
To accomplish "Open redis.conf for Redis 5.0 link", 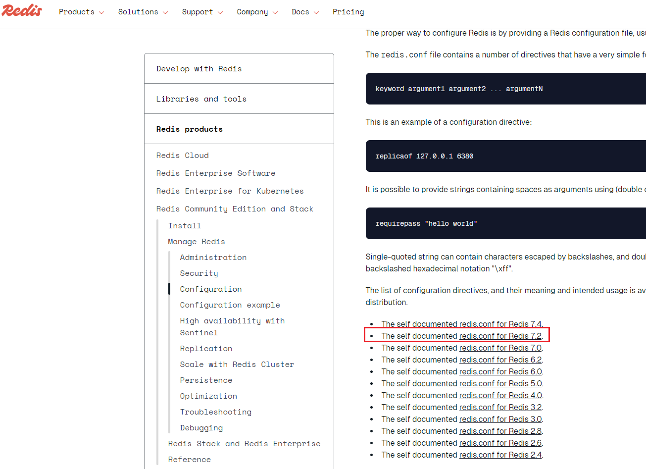I will (x=500, y=383).
